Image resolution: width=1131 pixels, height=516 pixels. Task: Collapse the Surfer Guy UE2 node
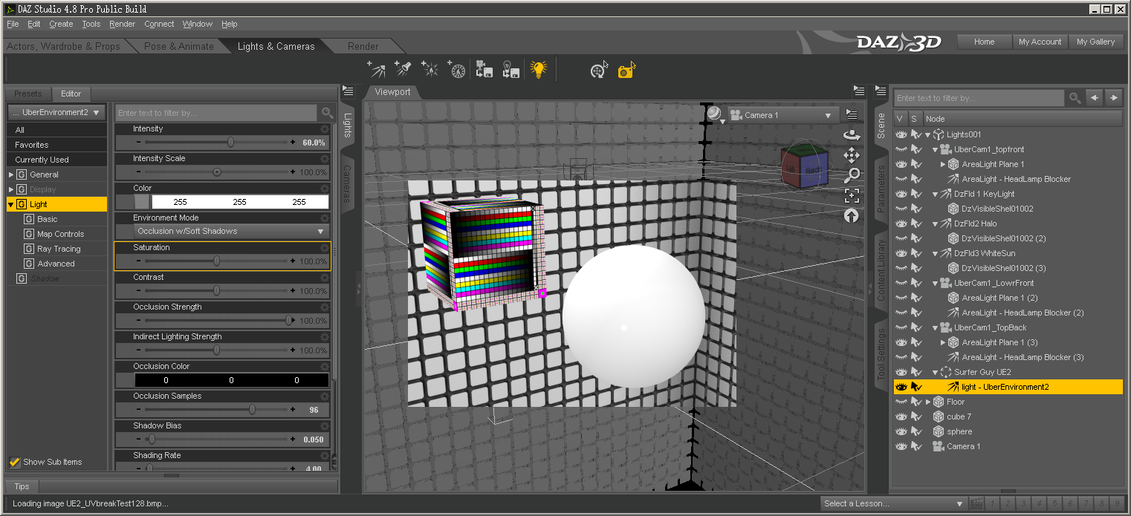935,372
